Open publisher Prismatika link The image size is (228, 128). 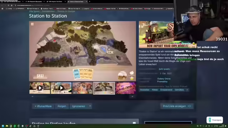(x=162, y=81)
